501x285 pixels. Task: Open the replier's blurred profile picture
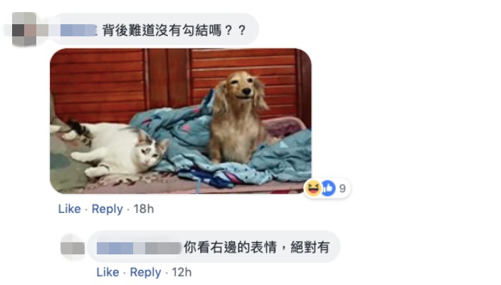click(x=73, y=247)
